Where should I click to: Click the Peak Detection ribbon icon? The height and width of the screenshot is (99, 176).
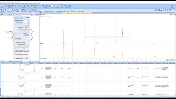click(18, 6)
